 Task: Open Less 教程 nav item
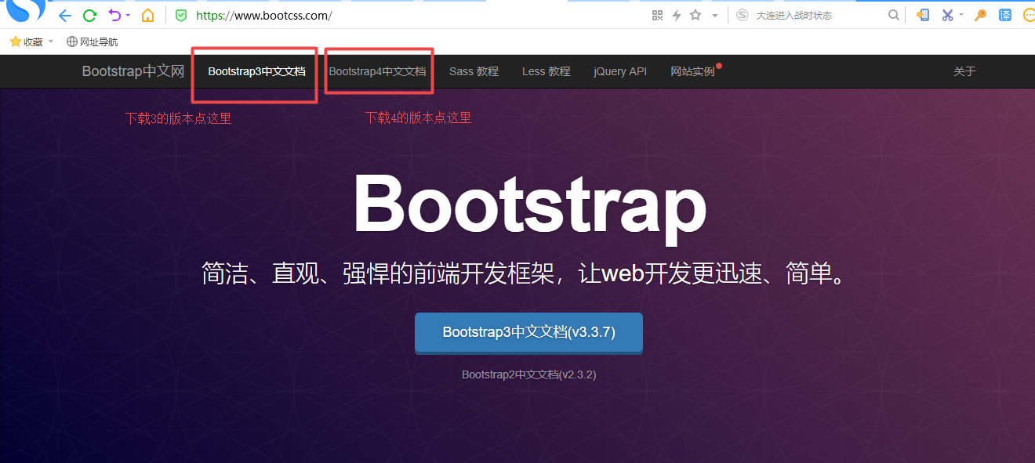pyautogui.click(x=546, y=71)
